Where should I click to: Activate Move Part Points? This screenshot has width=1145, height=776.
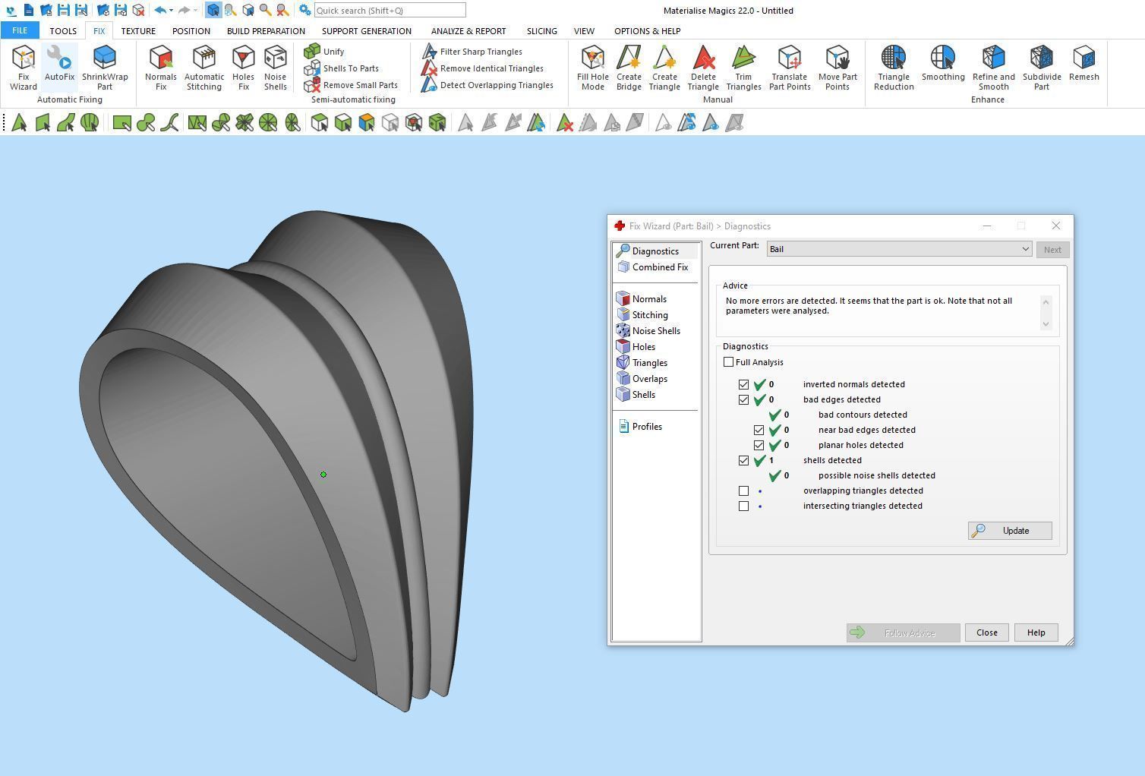pos(837,68)
